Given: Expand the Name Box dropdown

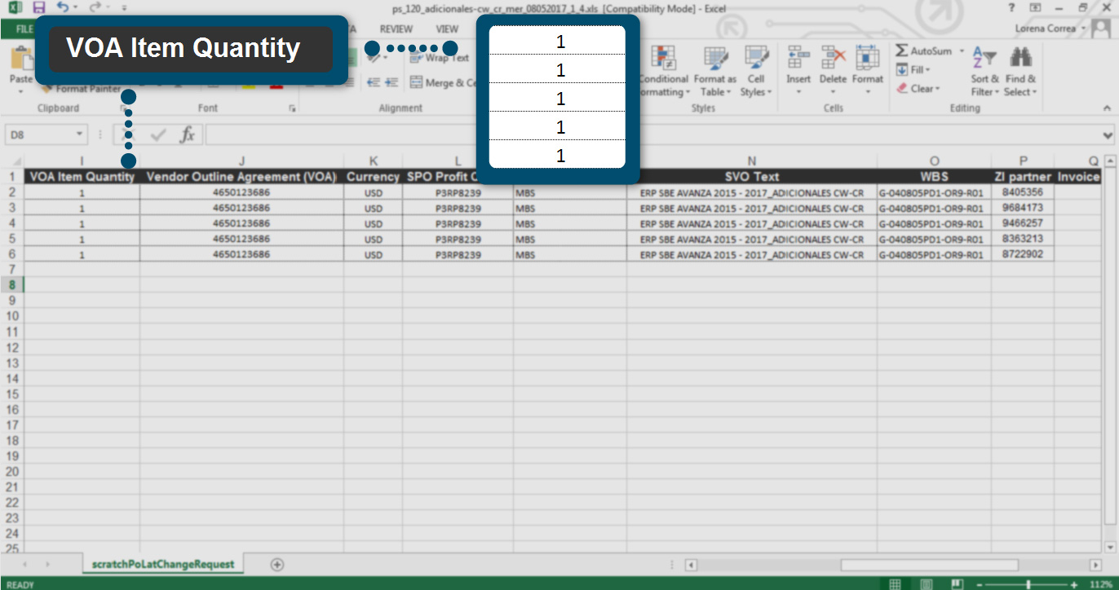Looking at the screenshot, I should click(79, 134).
